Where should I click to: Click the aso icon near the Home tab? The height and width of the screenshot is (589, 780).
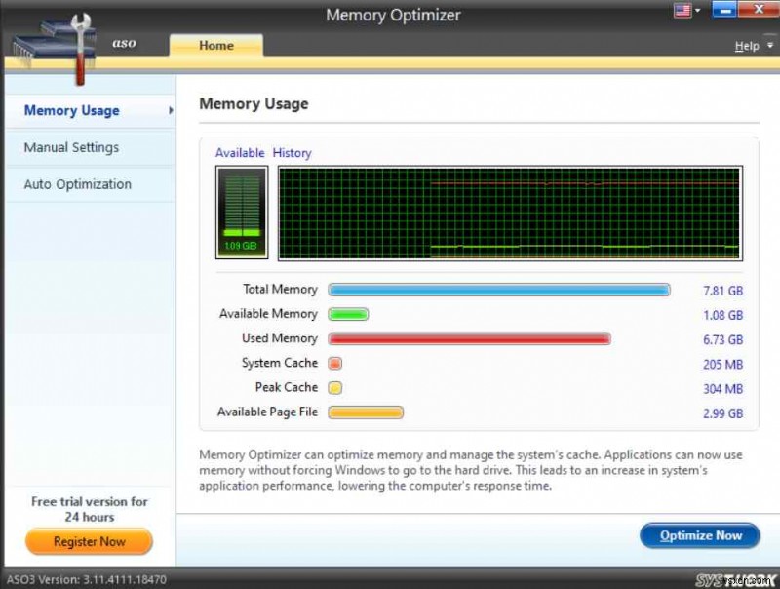click(x=124, y=43)
